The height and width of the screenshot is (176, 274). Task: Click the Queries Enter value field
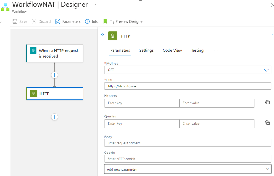(217, 123)
